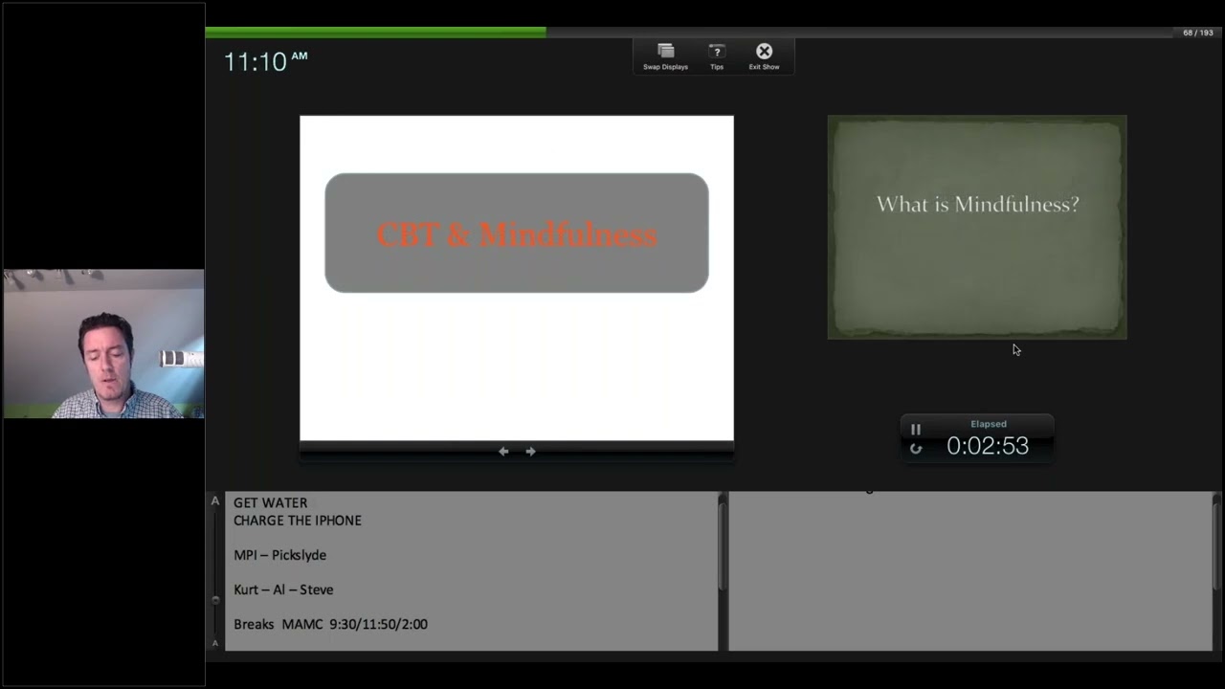Decrease notes font size with small A

215,643
